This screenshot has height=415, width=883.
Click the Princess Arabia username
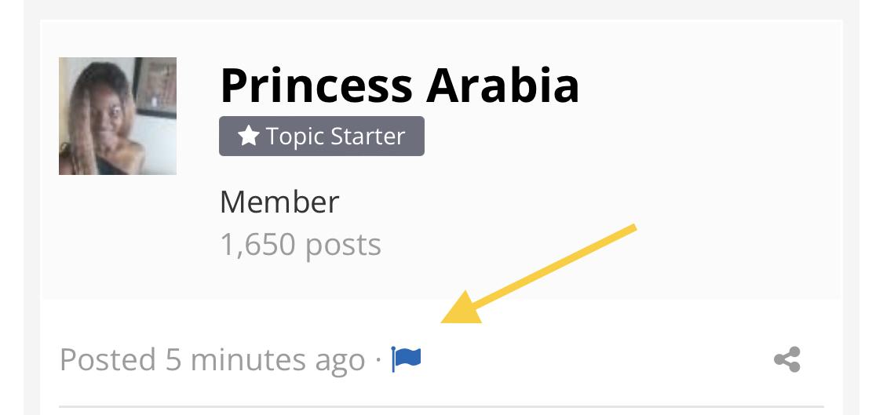pos(400,85)
